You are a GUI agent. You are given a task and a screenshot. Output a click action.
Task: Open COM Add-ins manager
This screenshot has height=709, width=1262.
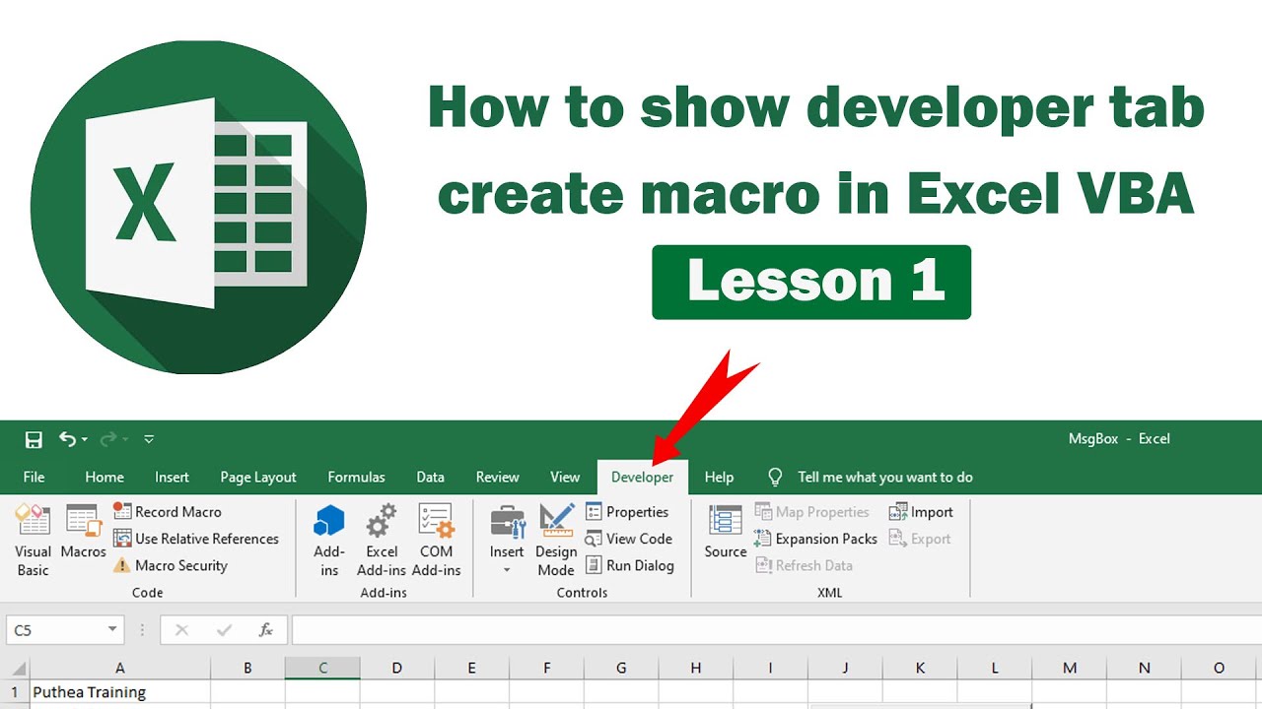click(436, 540)
